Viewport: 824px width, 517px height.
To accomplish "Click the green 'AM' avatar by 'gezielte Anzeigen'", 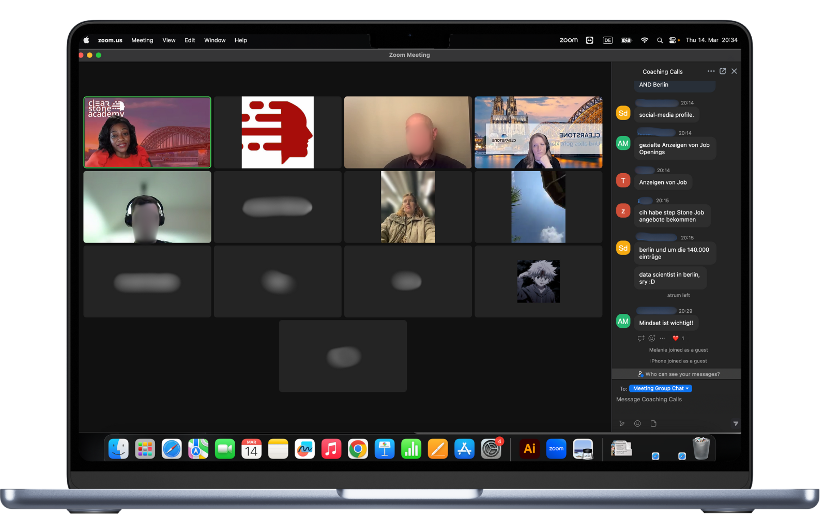I will click(x=623, y=143).
